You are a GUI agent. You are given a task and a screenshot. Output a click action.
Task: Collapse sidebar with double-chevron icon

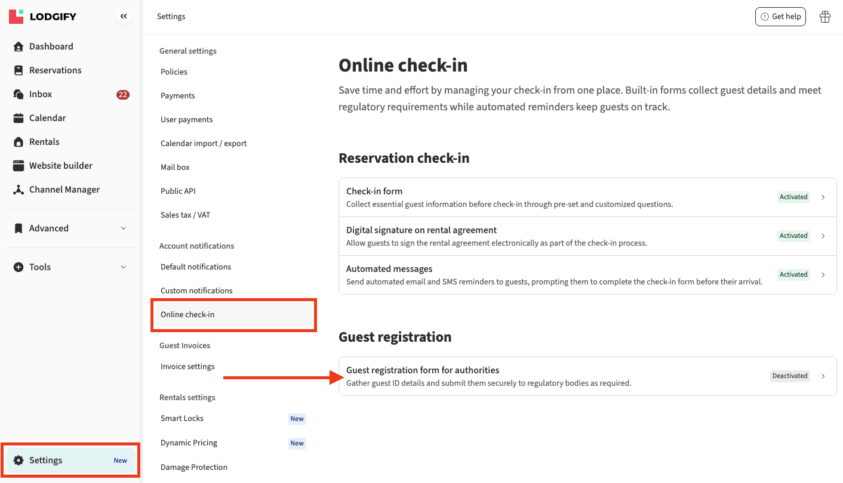[x=124, y=17]
